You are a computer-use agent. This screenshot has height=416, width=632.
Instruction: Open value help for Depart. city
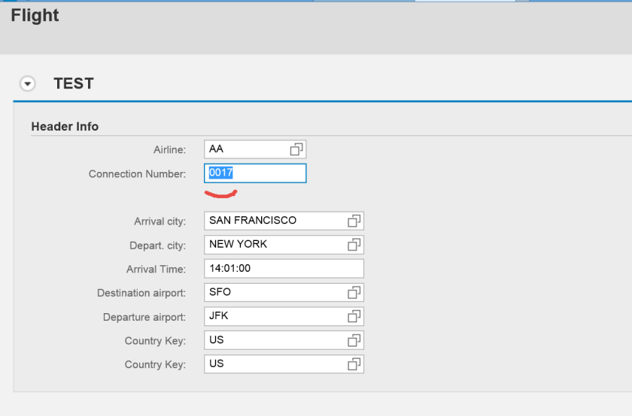(354, 245)
